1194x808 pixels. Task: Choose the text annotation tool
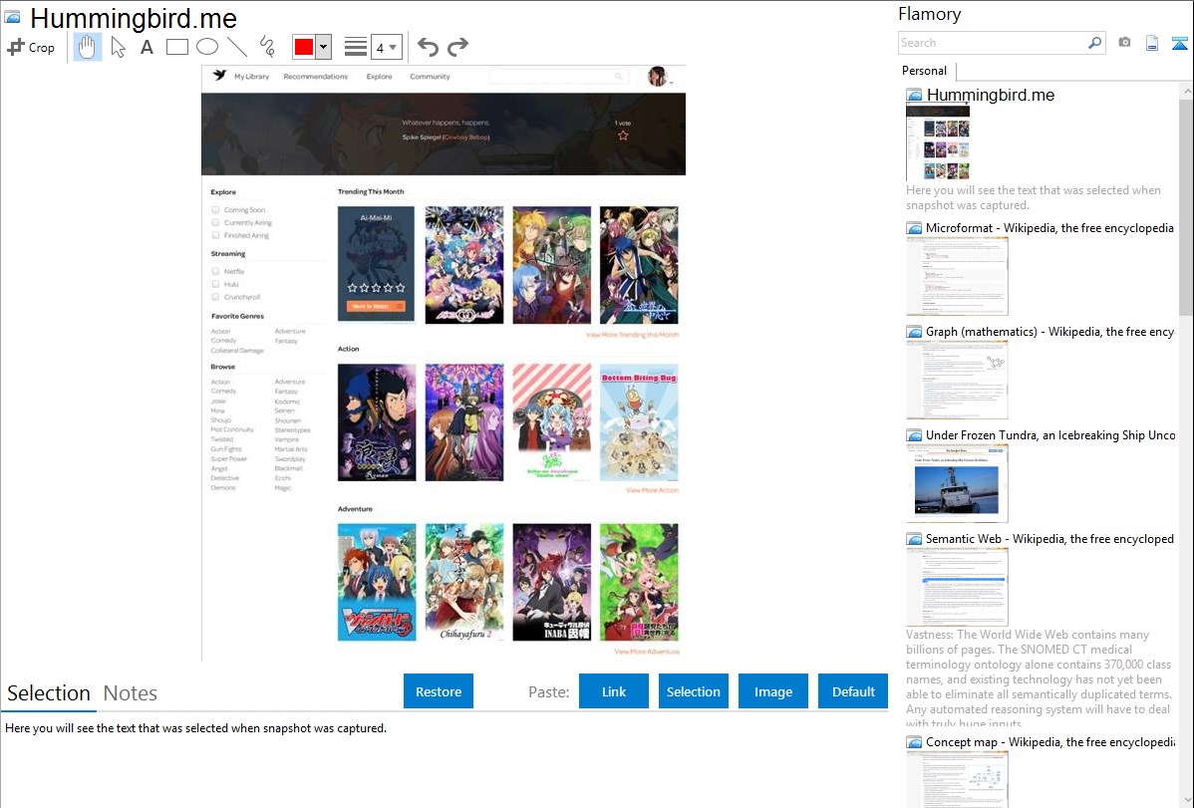(x=147, y=47)
